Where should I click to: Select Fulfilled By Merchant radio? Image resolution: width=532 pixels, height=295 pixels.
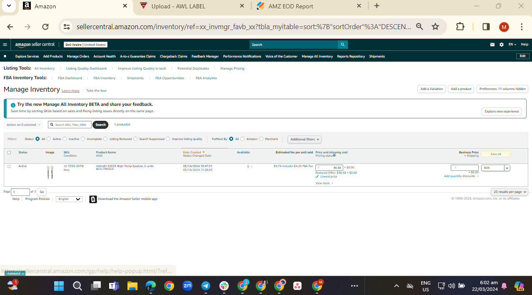tap(261, 139)
